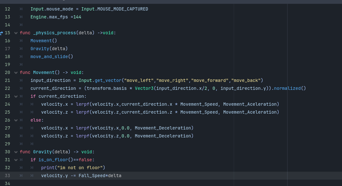Collapse the Movement function on line 20
This screenshot has width=342, height=186.
coord(16,73)
